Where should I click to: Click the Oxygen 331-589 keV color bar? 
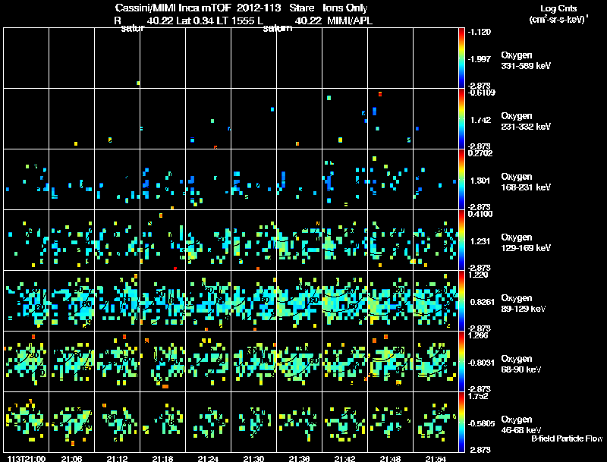click(461, 58)
